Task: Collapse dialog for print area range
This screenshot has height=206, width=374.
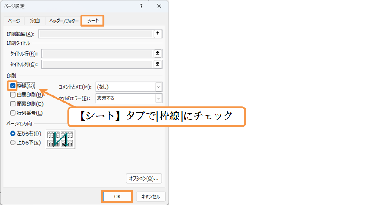Action: click(x=158, y=34)
